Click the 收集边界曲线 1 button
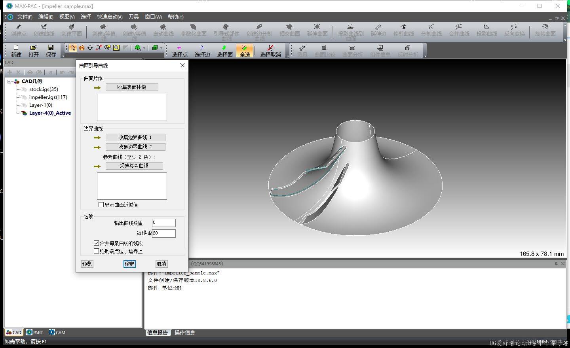This screenshot has height=348, width=570. (135, 137)
